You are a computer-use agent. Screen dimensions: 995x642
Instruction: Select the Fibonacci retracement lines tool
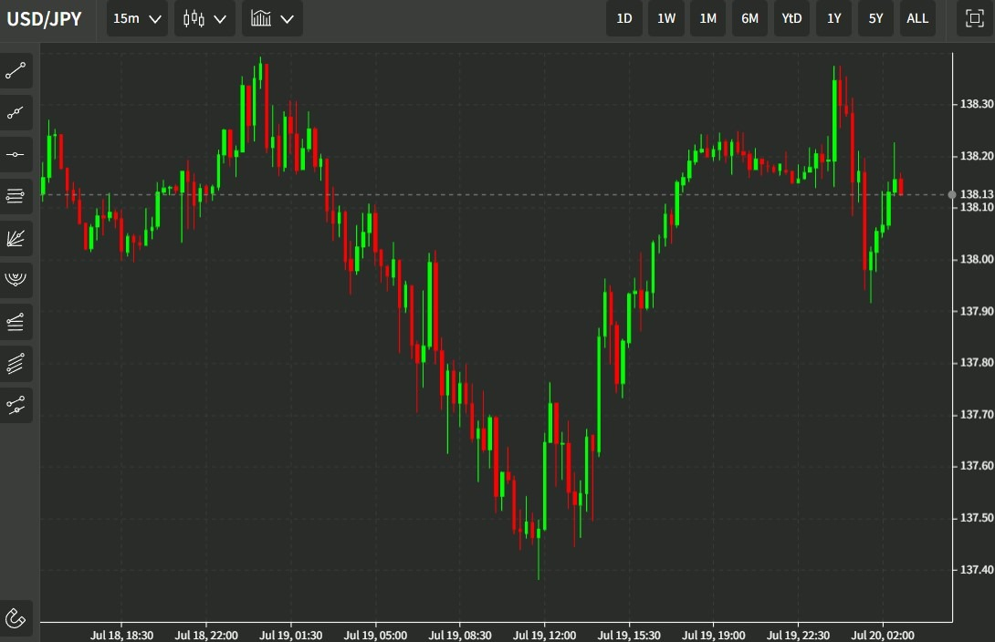pyautogui.click(x=16, y=196)
